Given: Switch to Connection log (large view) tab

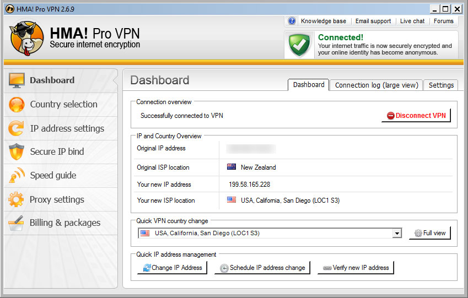Looking at the screenshot, I should point(376,85).
